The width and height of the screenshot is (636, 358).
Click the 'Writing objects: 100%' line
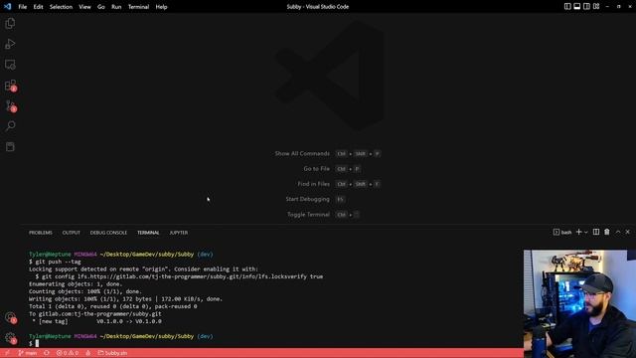pyautogui.click(x=126, y=298)
